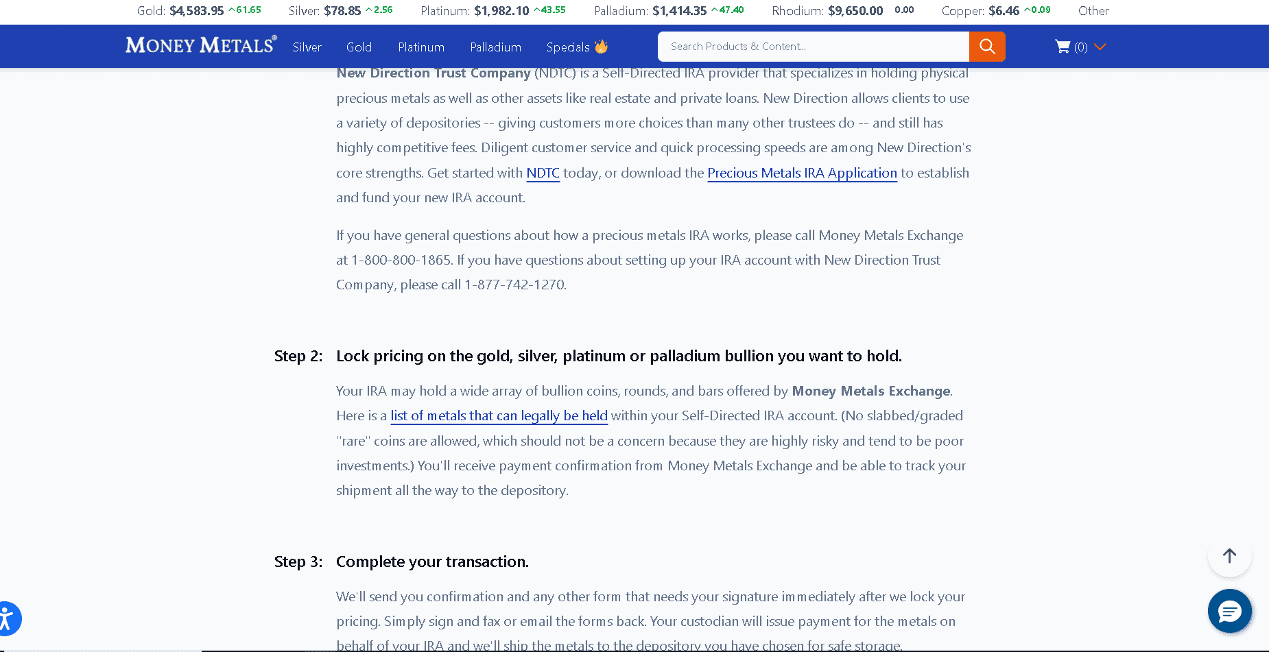1269x652 pixels.
Task: Click the Money Metals logo
Action: (201, 45)
